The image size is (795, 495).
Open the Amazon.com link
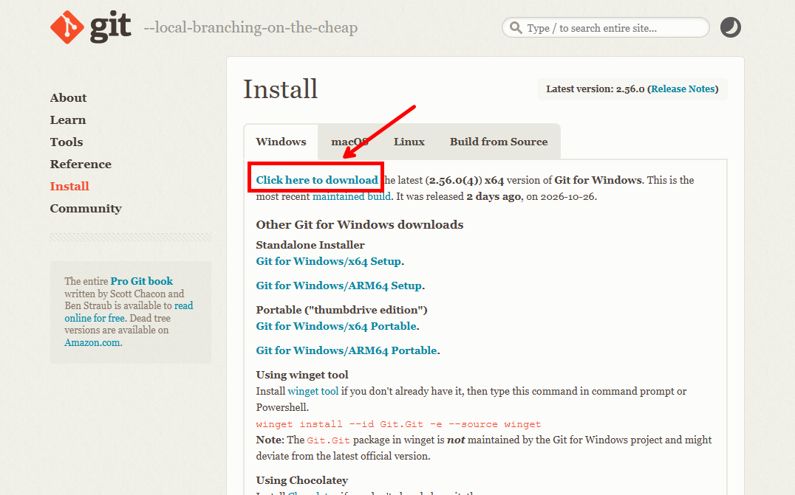click(x=92, y=342)
